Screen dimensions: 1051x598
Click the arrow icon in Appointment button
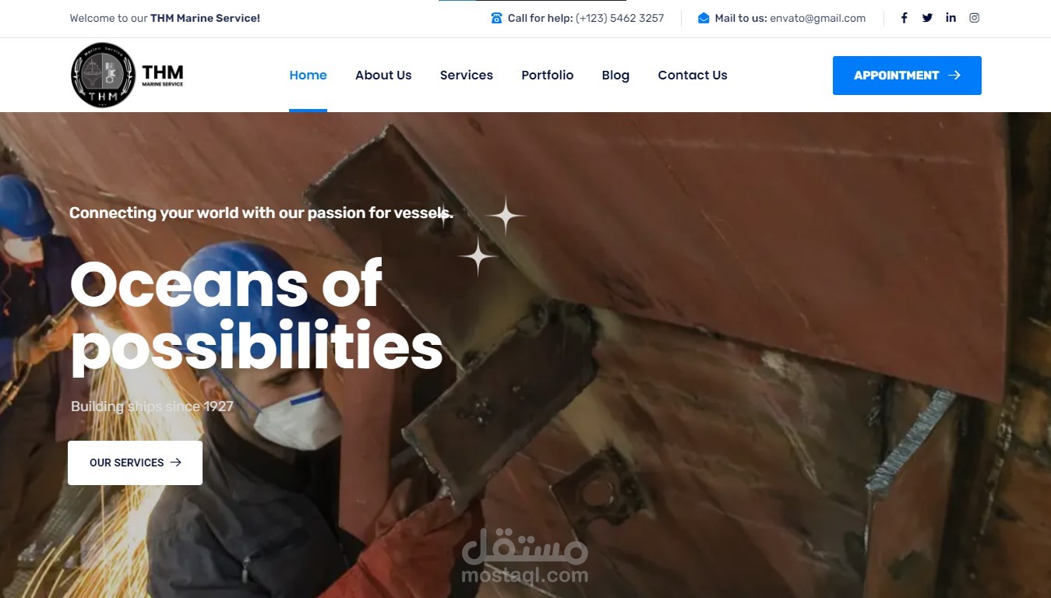(x=954, y=76)
